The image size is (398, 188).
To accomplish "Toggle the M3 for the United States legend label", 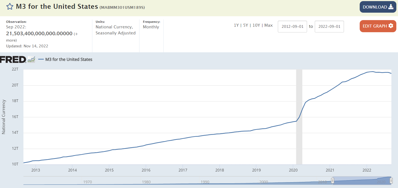I will 69,59.
